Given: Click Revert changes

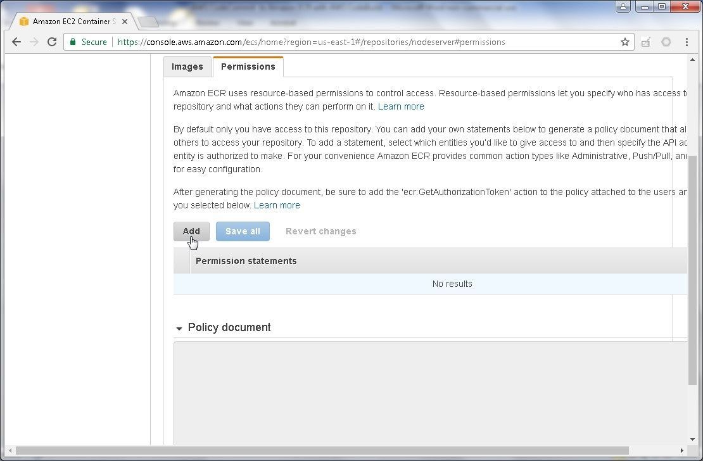Looking at the screenshot, I should pyautogui.click(x=321, y=231).
